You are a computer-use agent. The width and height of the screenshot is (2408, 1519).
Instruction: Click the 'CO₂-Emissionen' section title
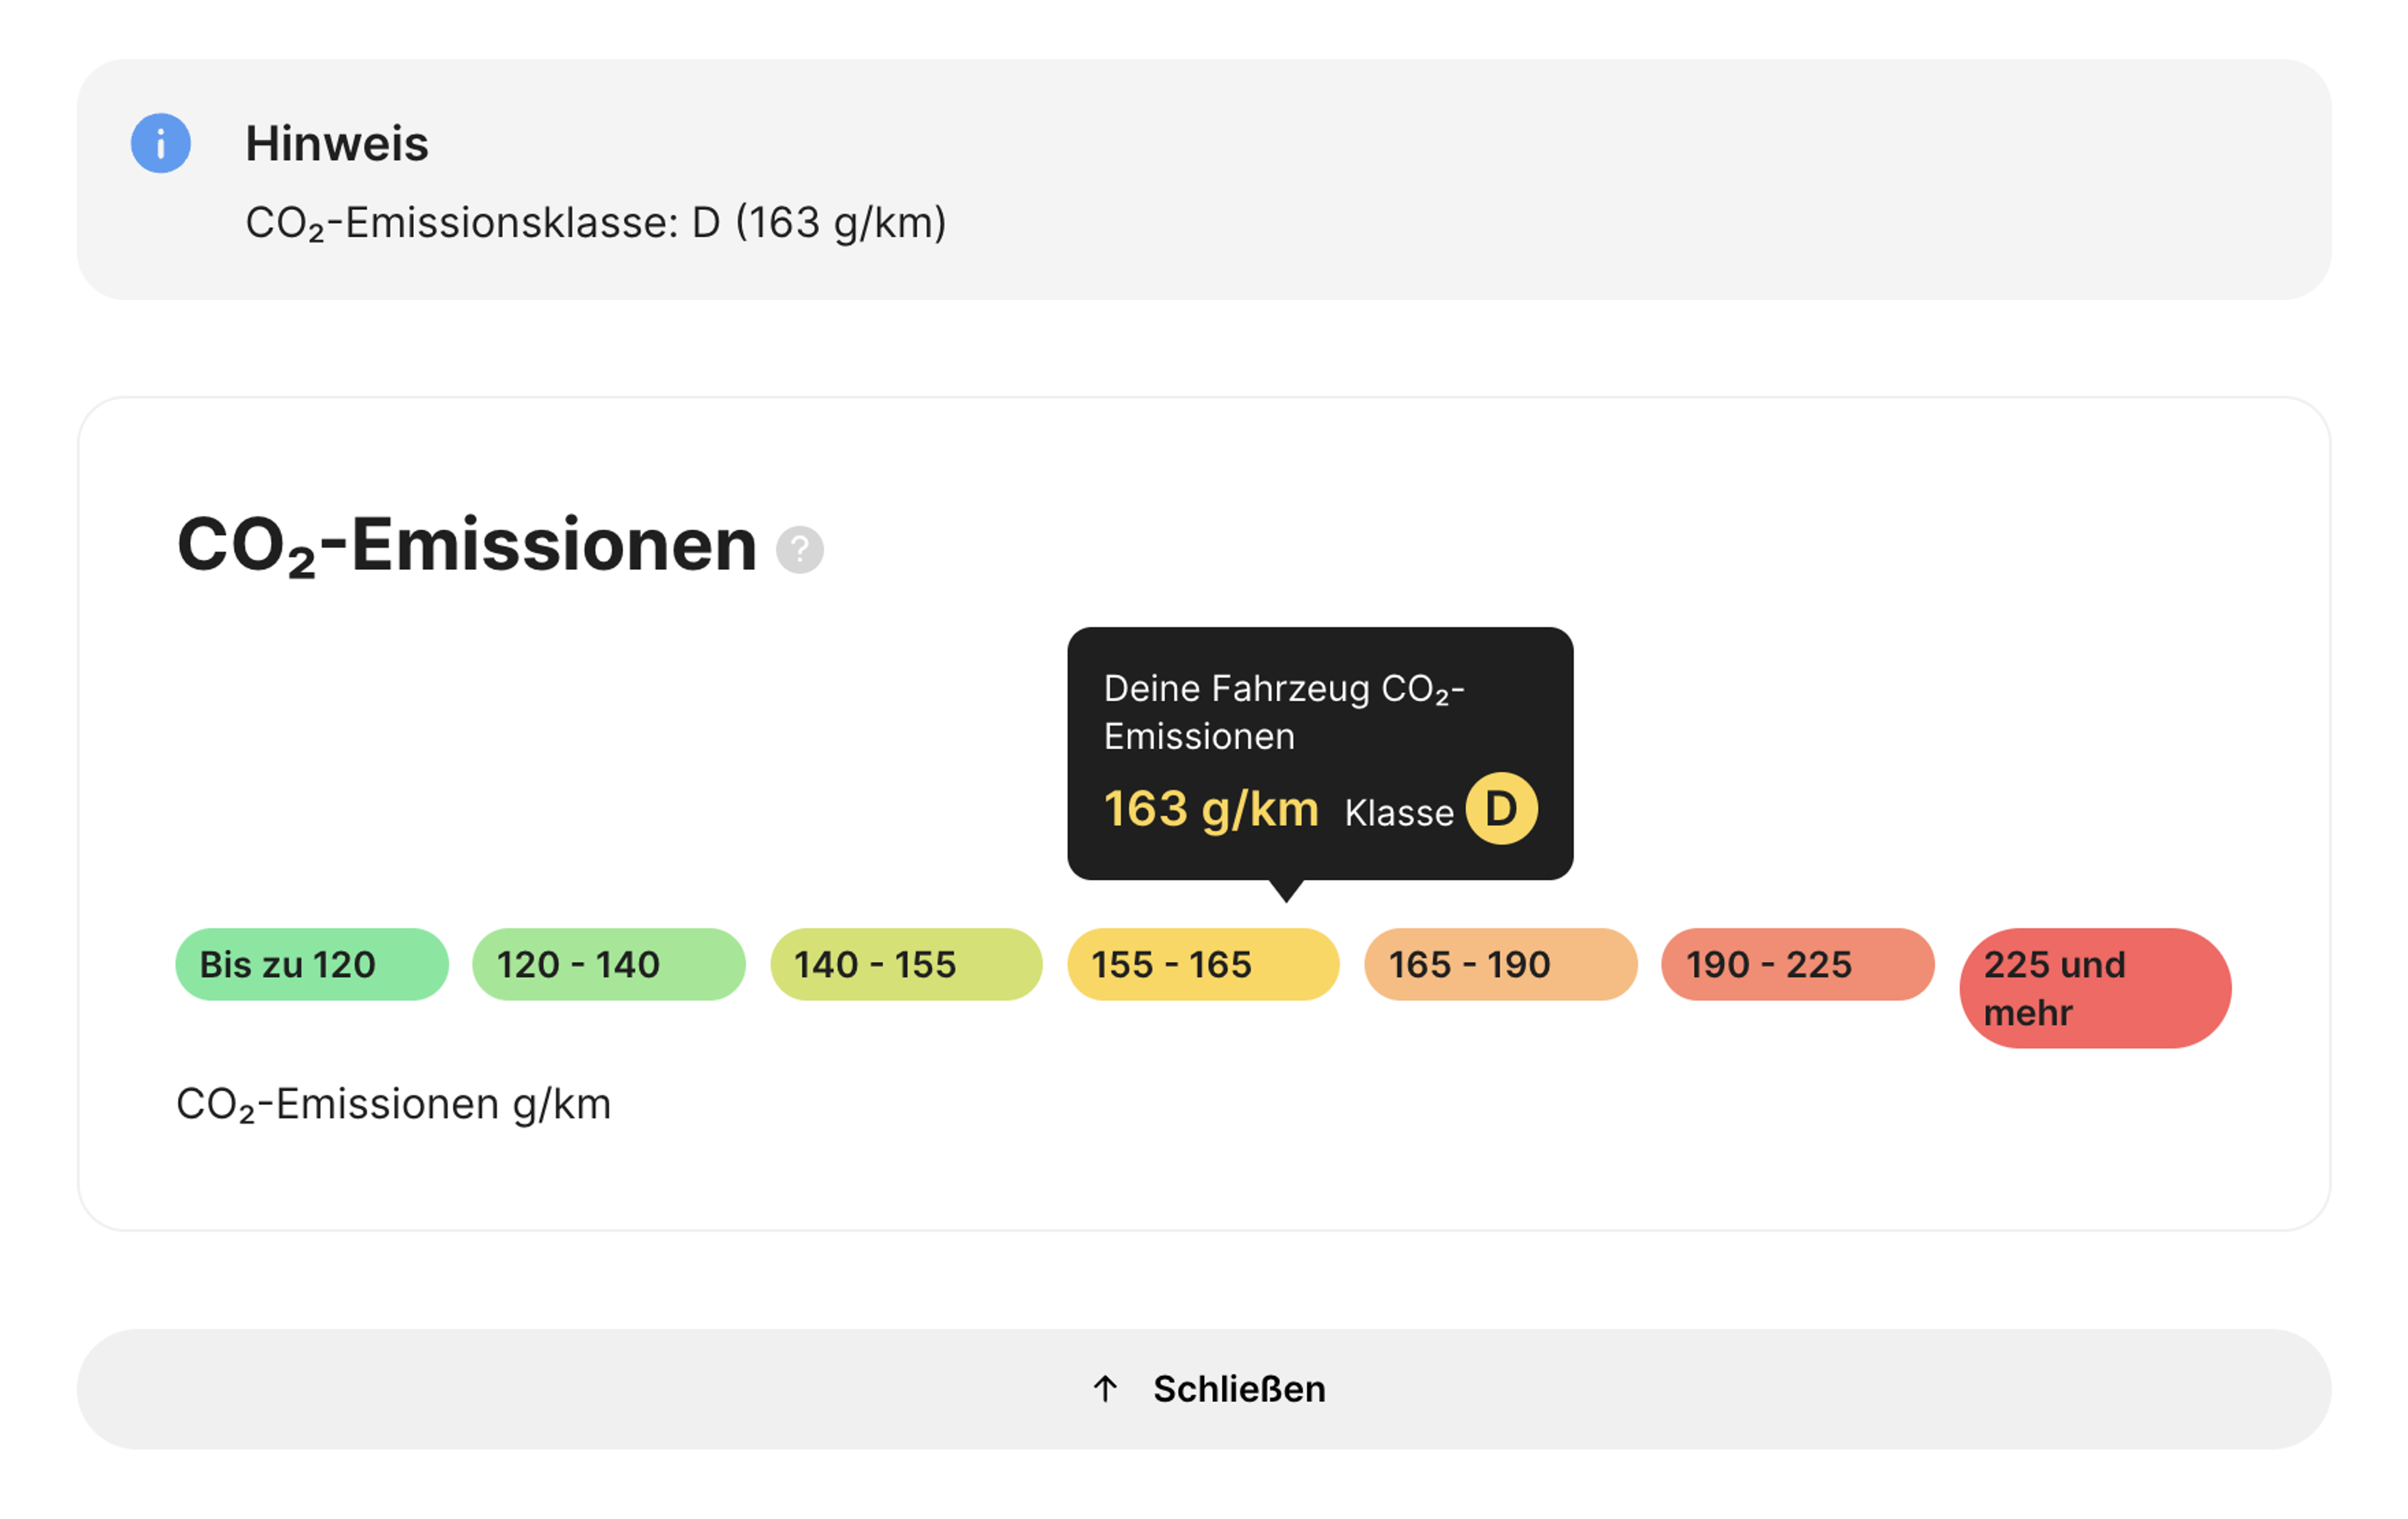pyautogui.click(x=467, y=546)
